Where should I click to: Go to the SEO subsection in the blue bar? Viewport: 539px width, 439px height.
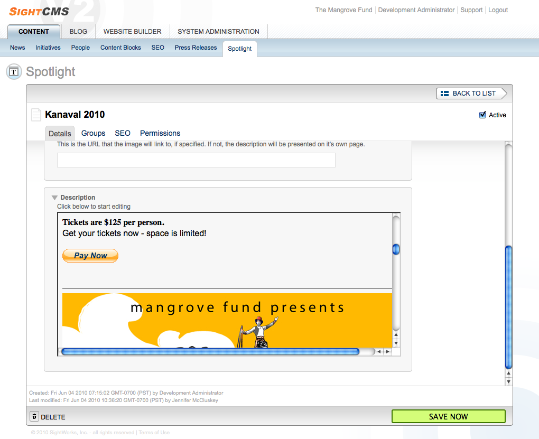tap(158, 48)
